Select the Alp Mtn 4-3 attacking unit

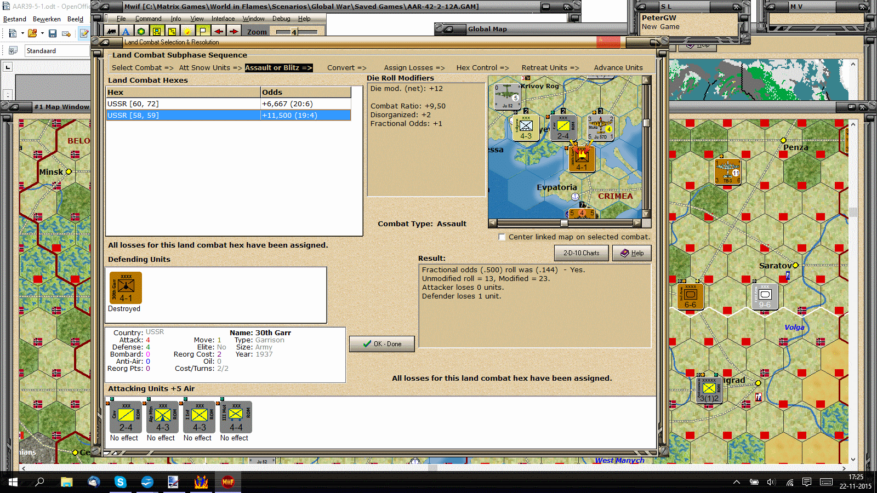click(163, 417)
